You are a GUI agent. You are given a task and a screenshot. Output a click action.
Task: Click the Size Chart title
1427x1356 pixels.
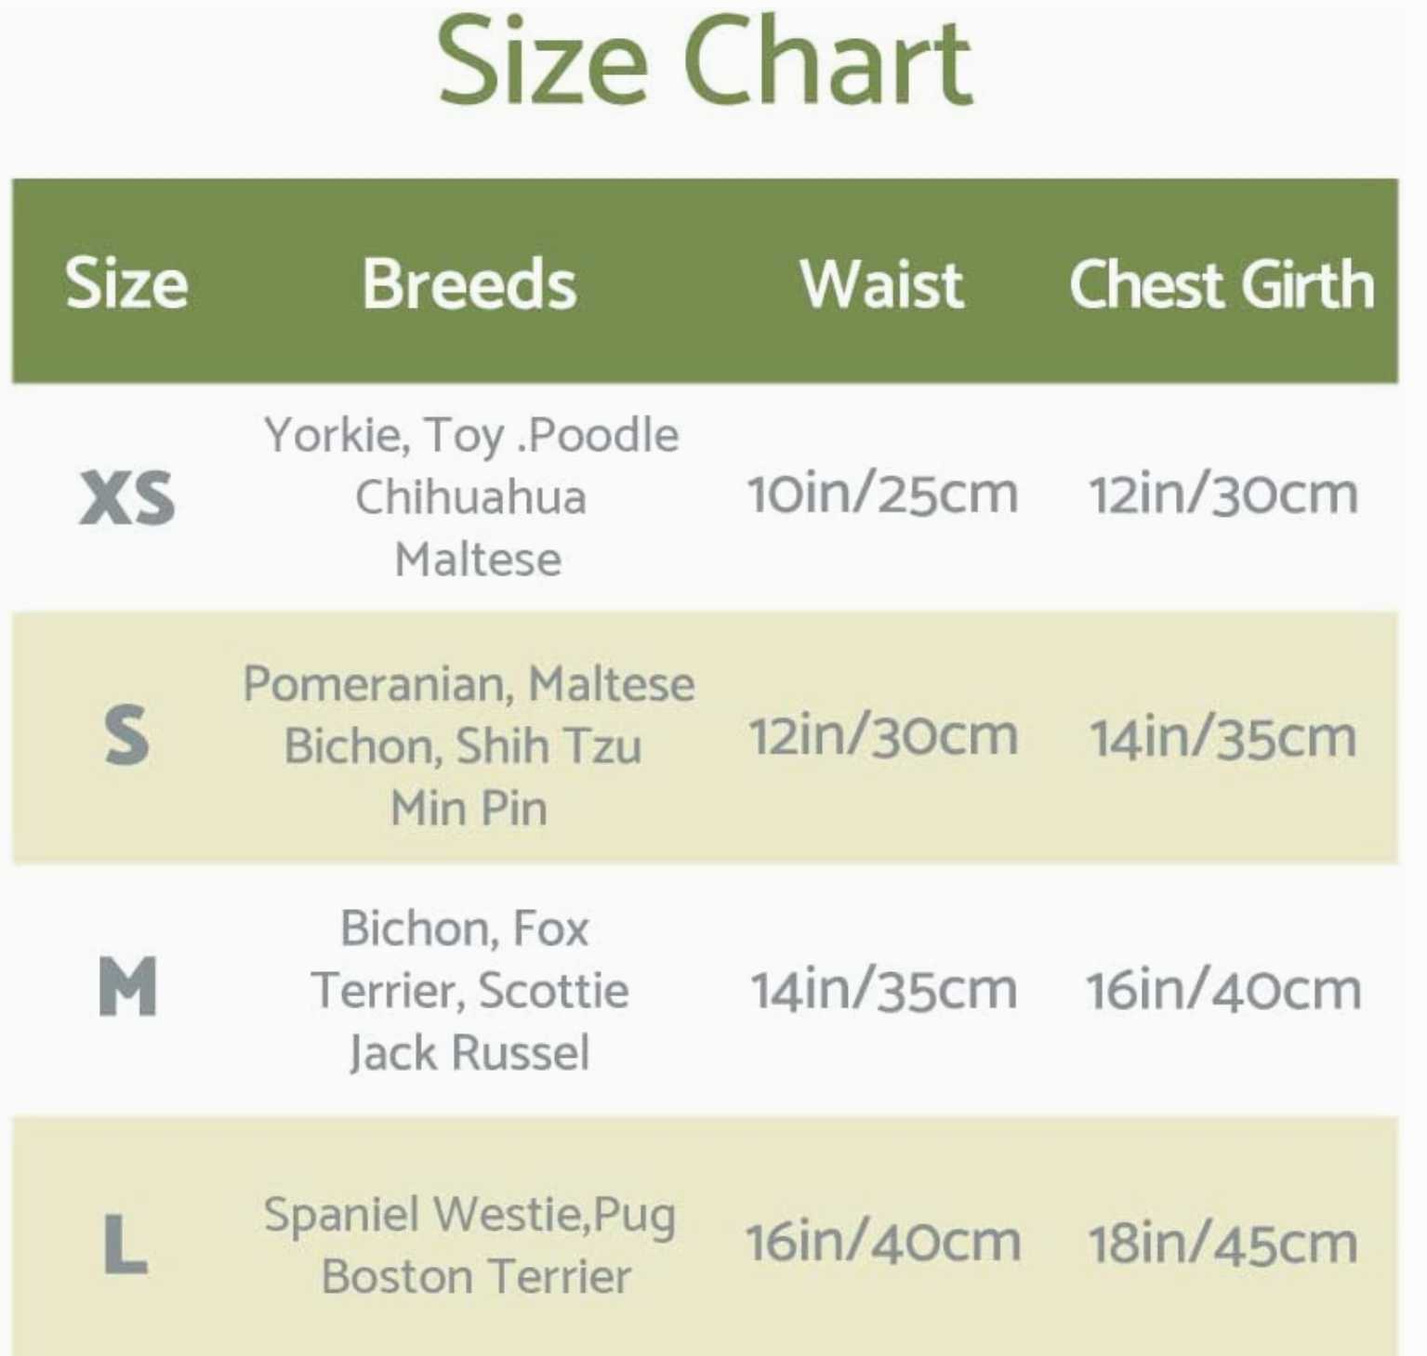705,64
